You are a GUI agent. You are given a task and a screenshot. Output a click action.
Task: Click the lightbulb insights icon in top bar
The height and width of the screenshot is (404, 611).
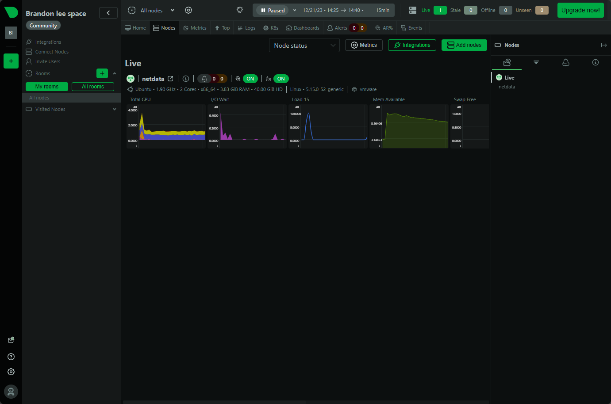point(240,10)
